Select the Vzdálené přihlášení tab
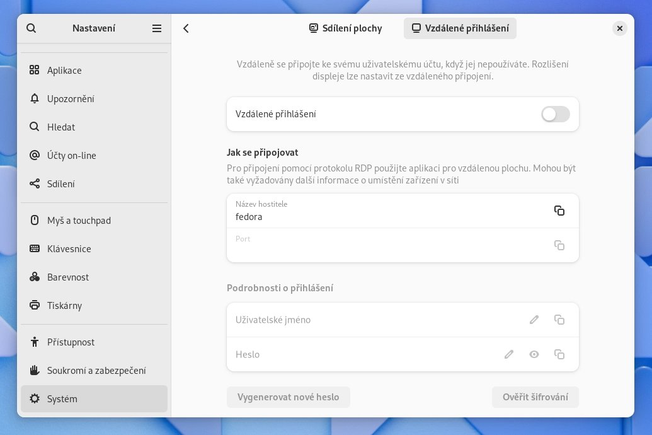The height and width of the screenshot is (435, 652). pos(460,28)
